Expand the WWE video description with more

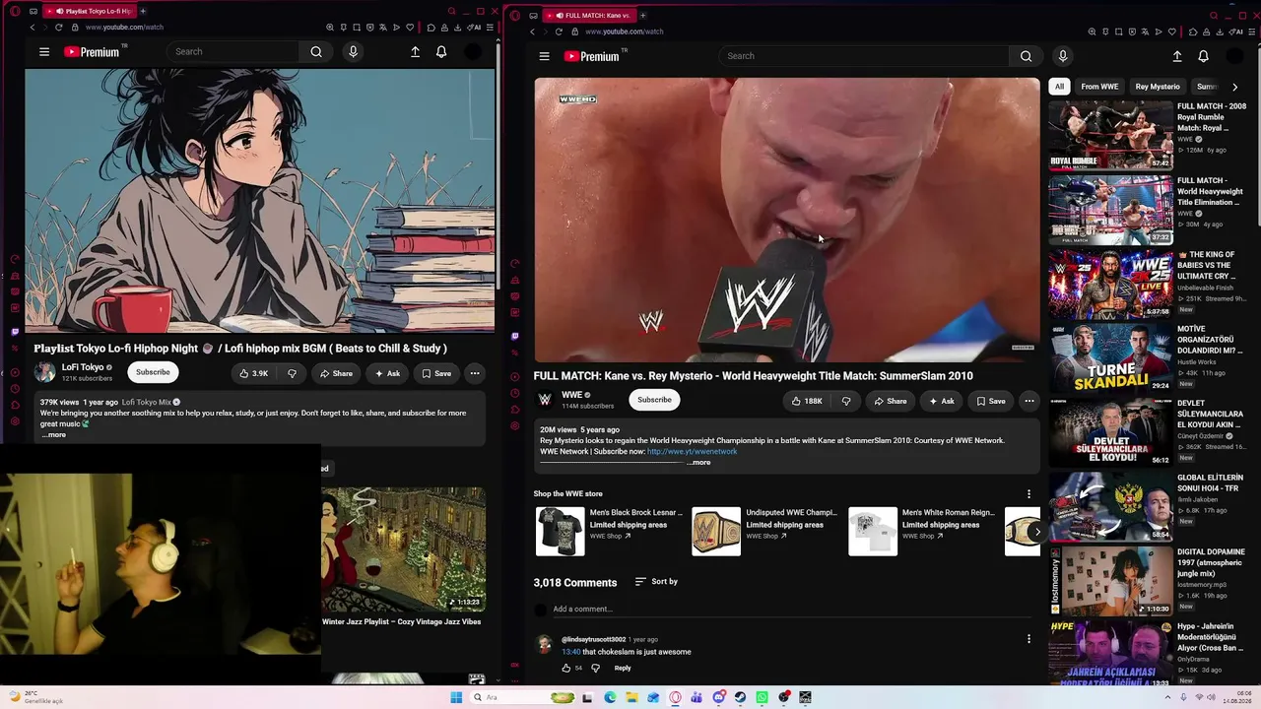(x=698, y=462)
